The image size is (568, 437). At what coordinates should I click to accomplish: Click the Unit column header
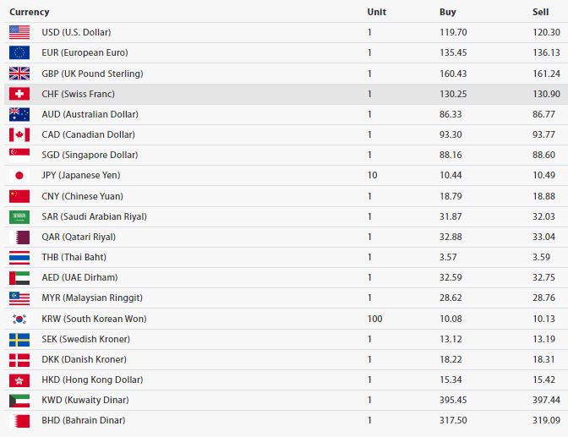click(377, 12)
